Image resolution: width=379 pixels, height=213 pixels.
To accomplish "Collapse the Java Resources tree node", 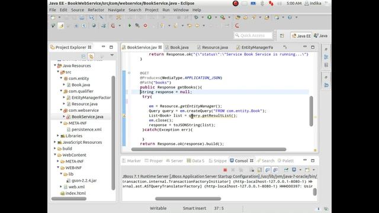I will pyautogui.click(x=55, y=66).
